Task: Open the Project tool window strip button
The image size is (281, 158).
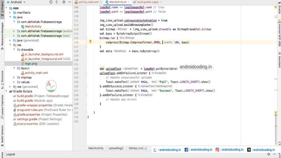Action: click(x=2, y=9)
